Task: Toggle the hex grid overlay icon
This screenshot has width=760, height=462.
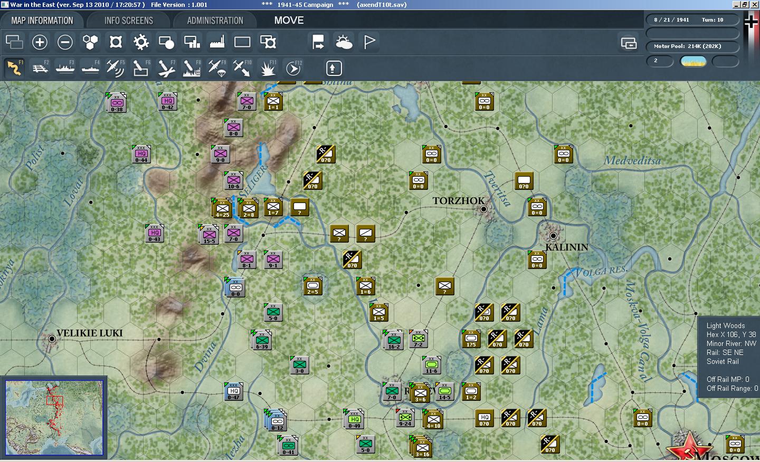Action: 90,42
